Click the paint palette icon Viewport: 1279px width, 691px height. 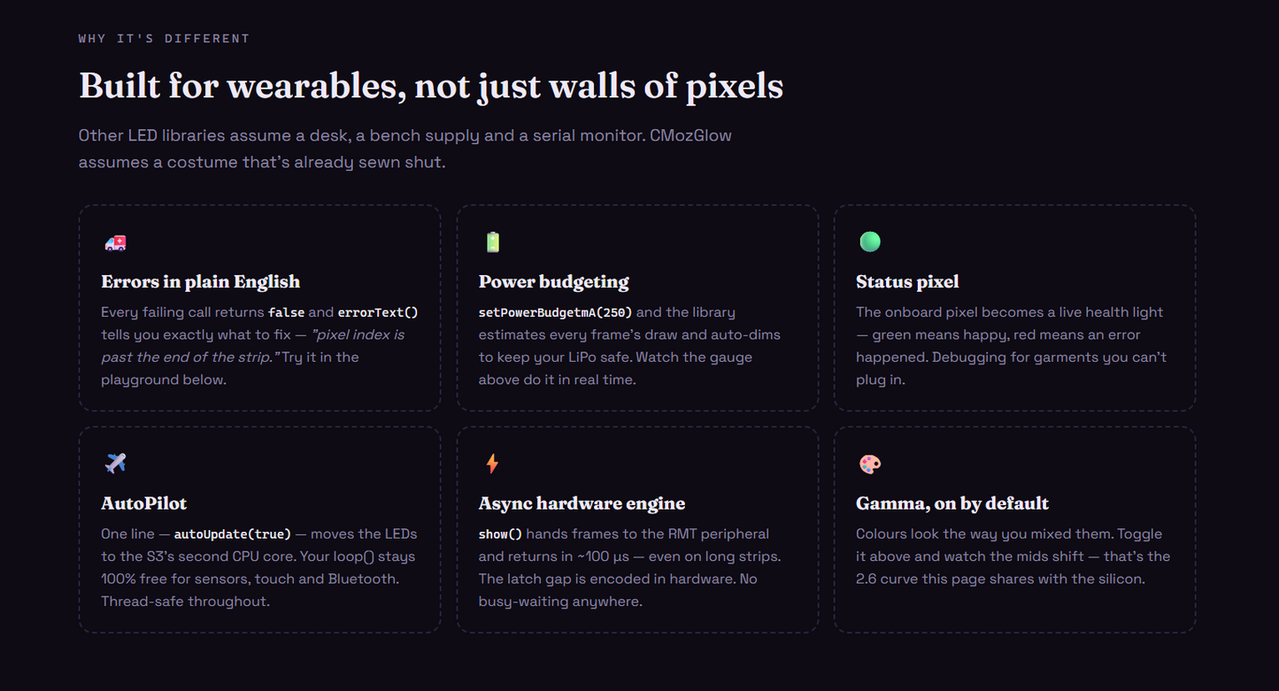point(870,464)
